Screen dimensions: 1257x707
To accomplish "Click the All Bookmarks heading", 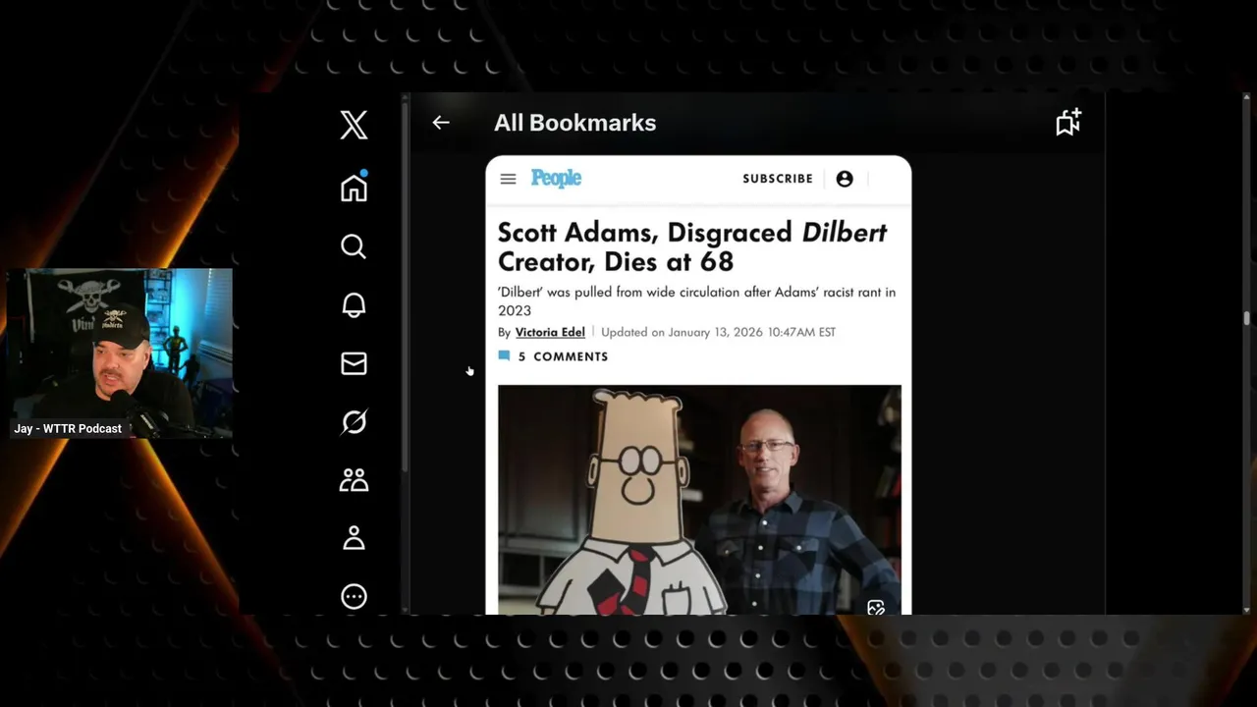I will tap(574, 123).
